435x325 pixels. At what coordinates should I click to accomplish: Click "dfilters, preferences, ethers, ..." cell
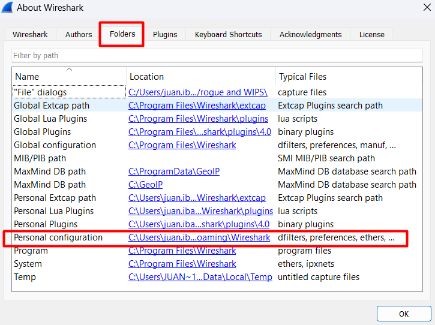tap(336, 237)
